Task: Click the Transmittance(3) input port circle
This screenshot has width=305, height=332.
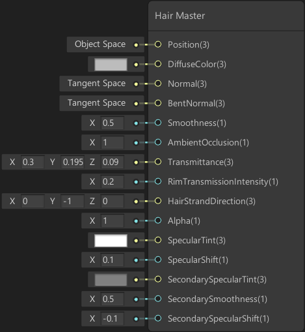Action: 158,162
